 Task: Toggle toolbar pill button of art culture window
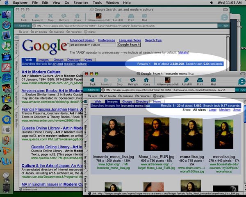click(x=225, y=9)
